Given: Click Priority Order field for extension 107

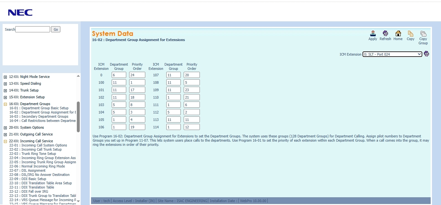Looking at the screenshot, I should (x=191, y=75).
